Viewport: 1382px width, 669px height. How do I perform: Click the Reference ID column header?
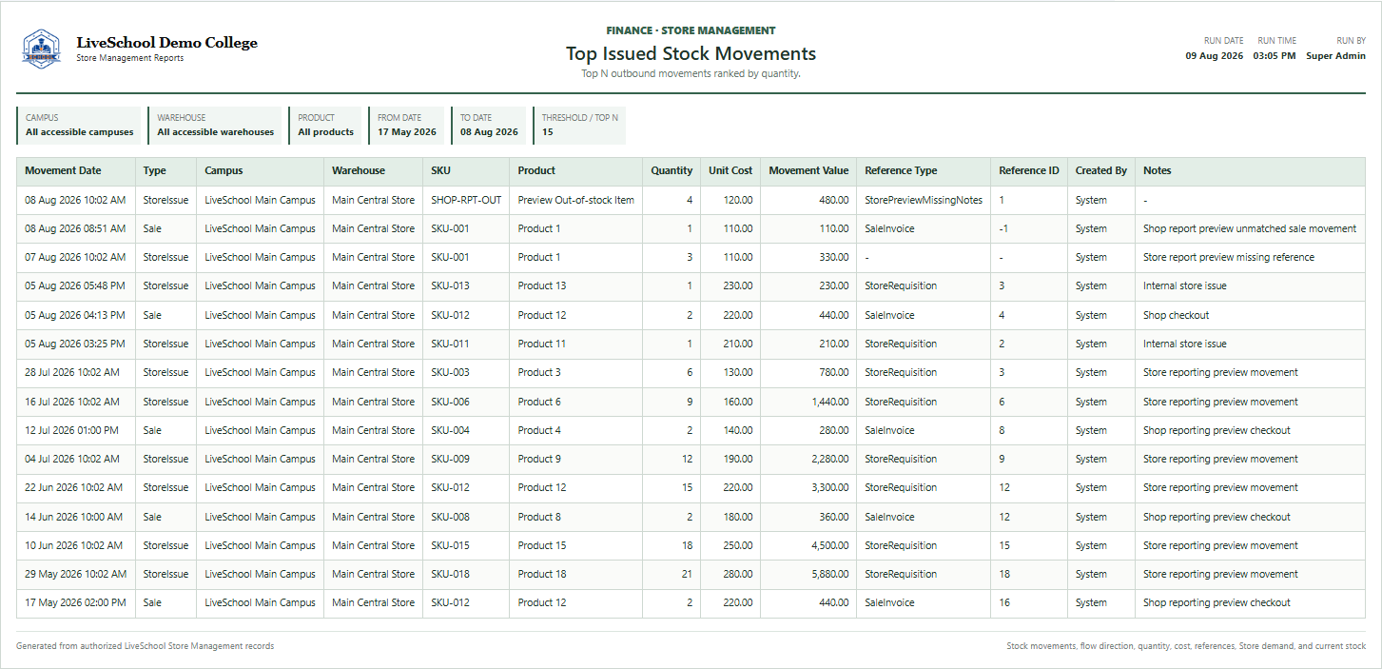(1029, 171)
